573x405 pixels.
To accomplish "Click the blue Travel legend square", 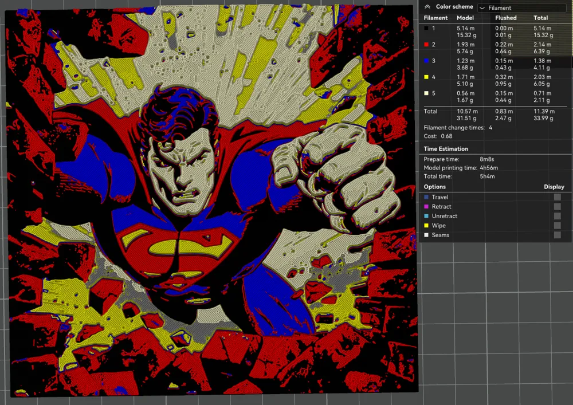I will coord(425,196).
